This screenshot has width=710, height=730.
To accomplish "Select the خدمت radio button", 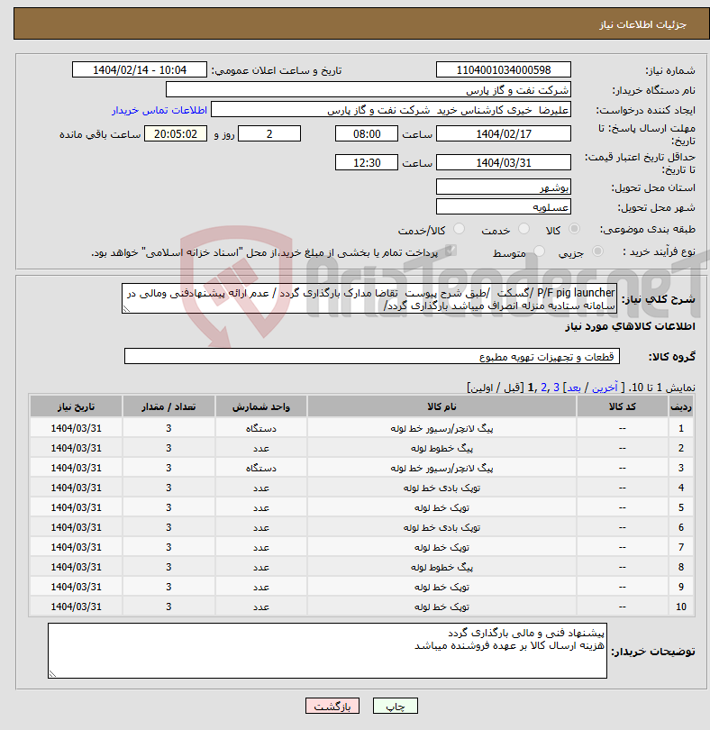I will point(523,229).
